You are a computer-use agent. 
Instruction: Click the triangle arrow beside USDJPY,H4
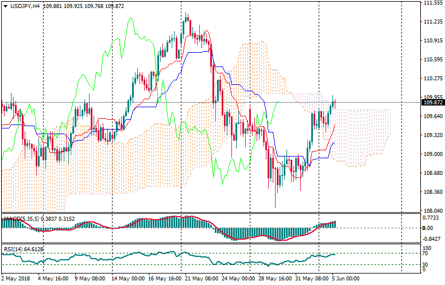click(5, 6)
